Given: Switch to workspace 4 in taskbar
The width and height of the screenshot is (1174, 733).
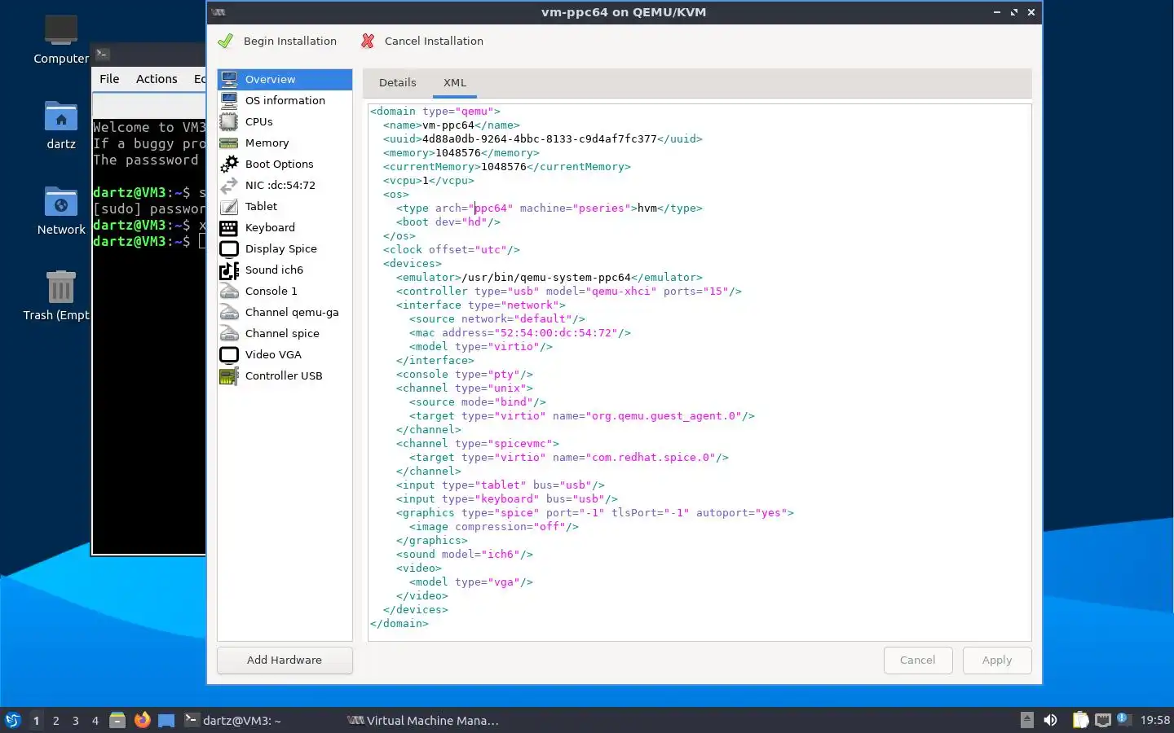Looking at the screenshot, I should (95, 720).
